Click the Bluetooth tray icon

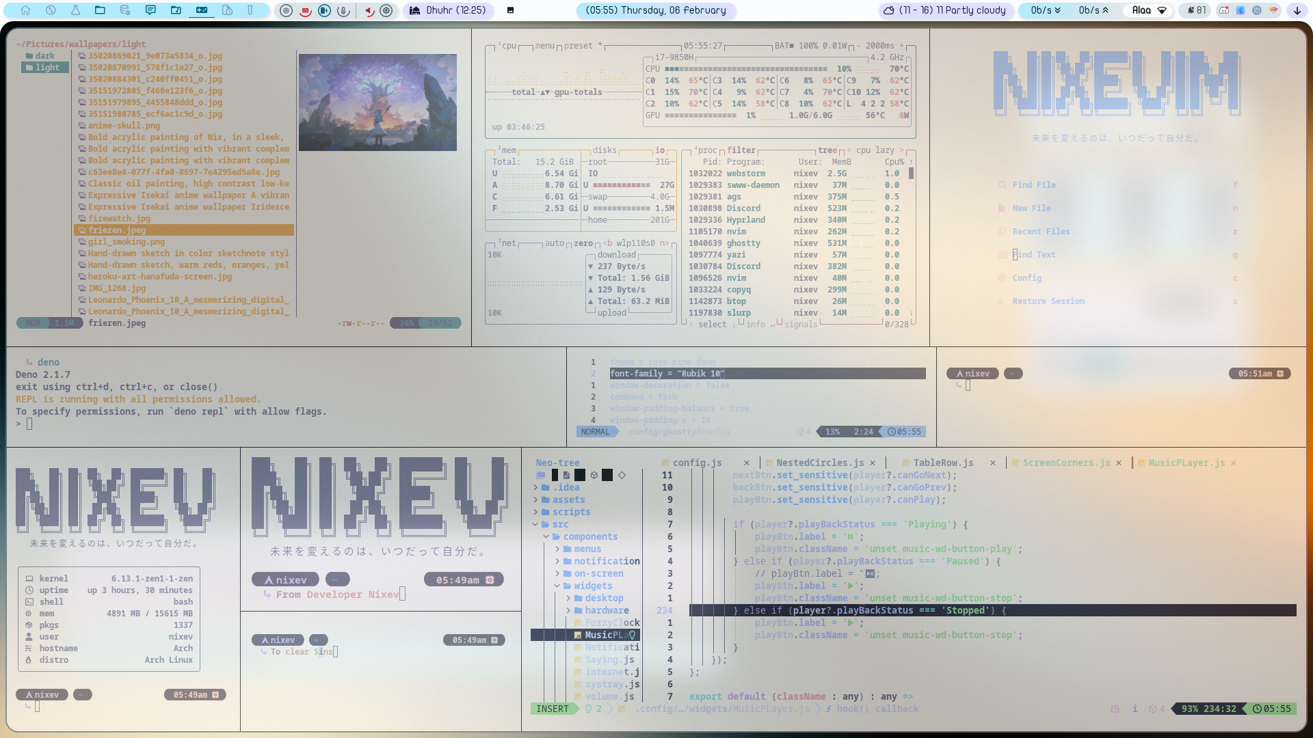coord(1241,10)
